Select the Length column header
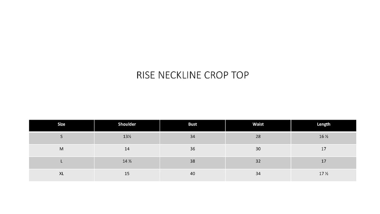380x214 pixels. pos(324,124)
